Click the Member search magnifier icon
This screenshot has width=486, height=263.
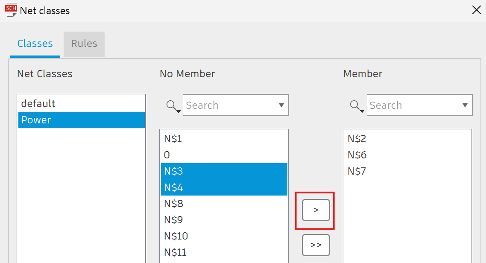click(357, 105)
